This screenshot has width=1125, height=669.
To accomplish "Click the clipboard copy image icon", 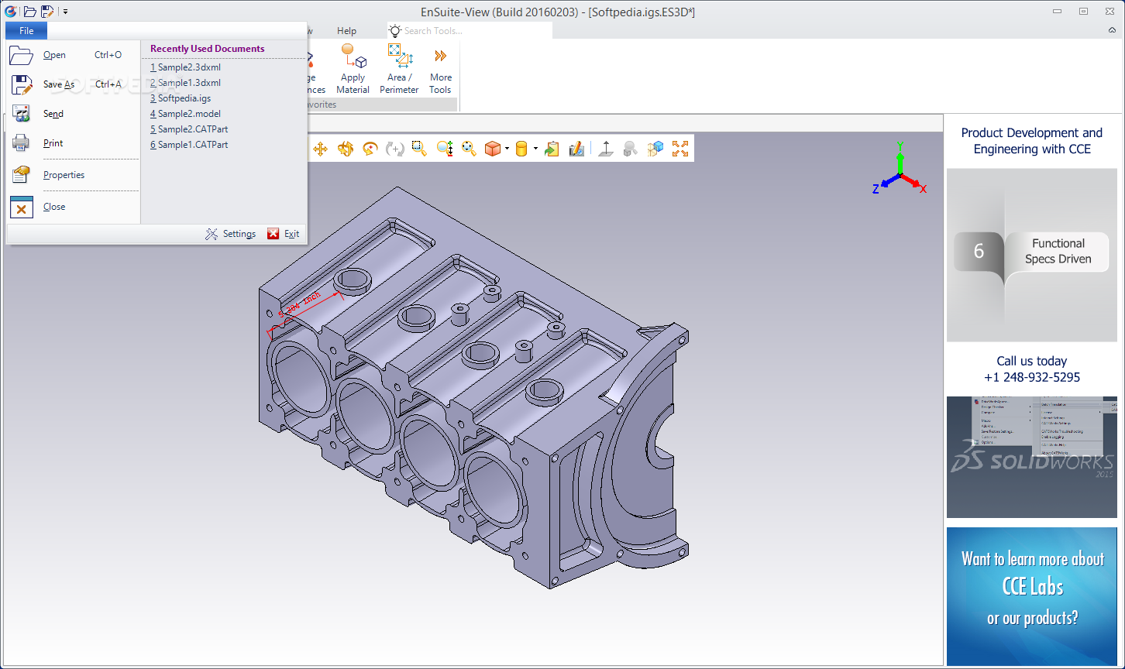I will click(x=552, y=149).
